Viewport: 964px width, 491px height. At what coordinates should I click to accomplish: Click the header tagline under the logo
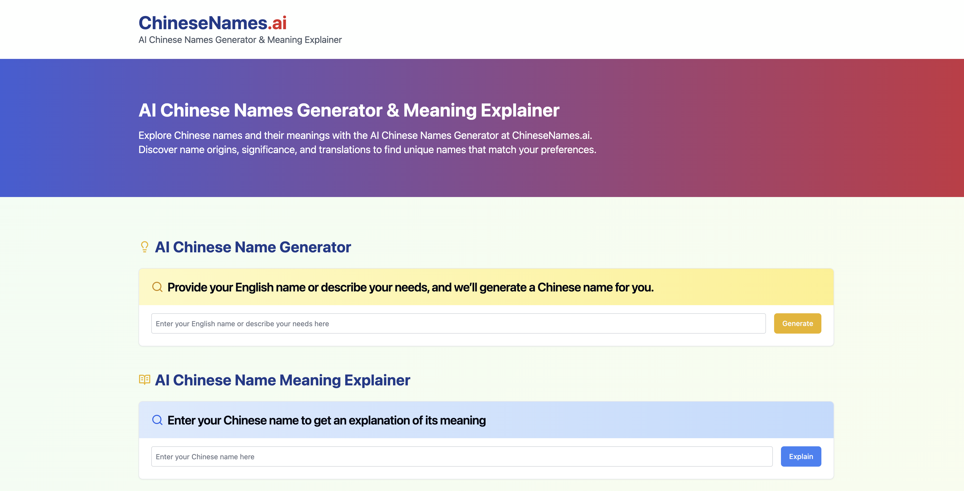240,40
